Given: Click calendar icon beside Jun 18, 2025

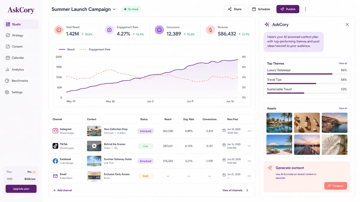Looking at the screenshot, I should (224, 130).
